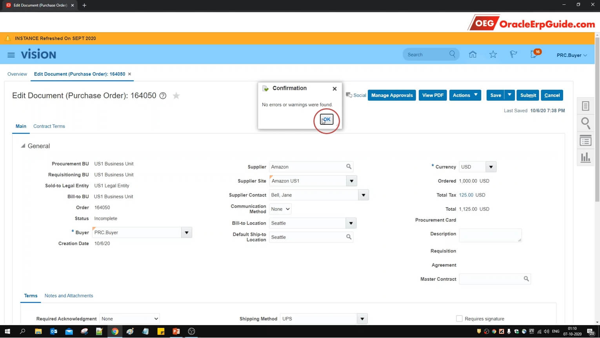This screenshot has height=338, width=600.
Task: Search Default Ship-to Location magnifier
Action: click(x=349, y=237)
